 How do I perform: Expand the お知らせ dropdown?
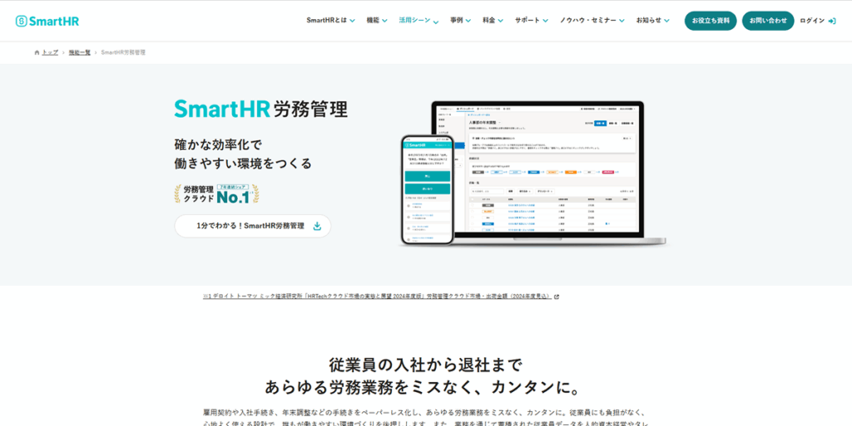(652, 21)
